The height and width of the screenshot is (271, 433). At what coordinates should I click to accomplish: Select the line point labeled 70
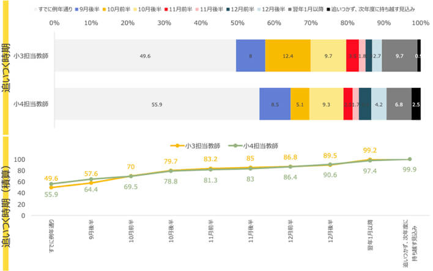(x=130, y=176)
